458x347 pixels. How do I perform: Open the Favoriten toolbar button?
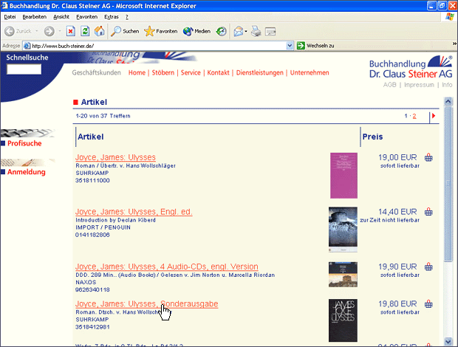pos(160,31)
